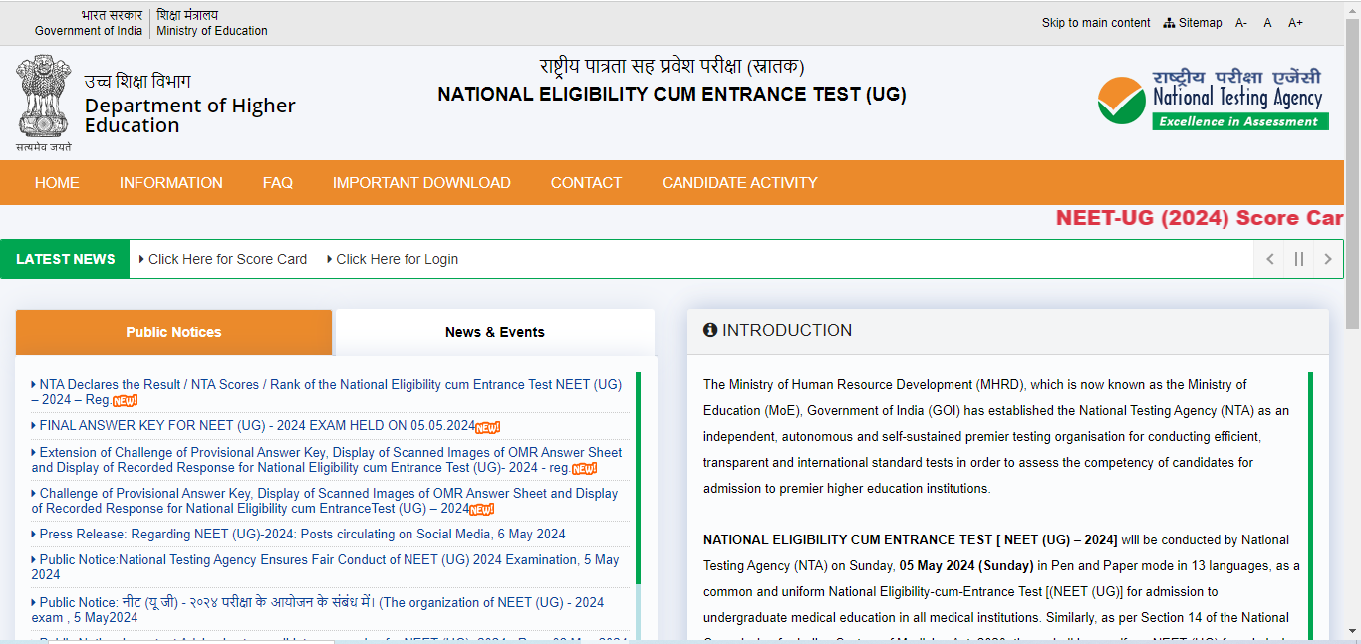Open the INFORMATION menu
The height and width of the screenshot is (644, 1361).
tap(171, 183)
